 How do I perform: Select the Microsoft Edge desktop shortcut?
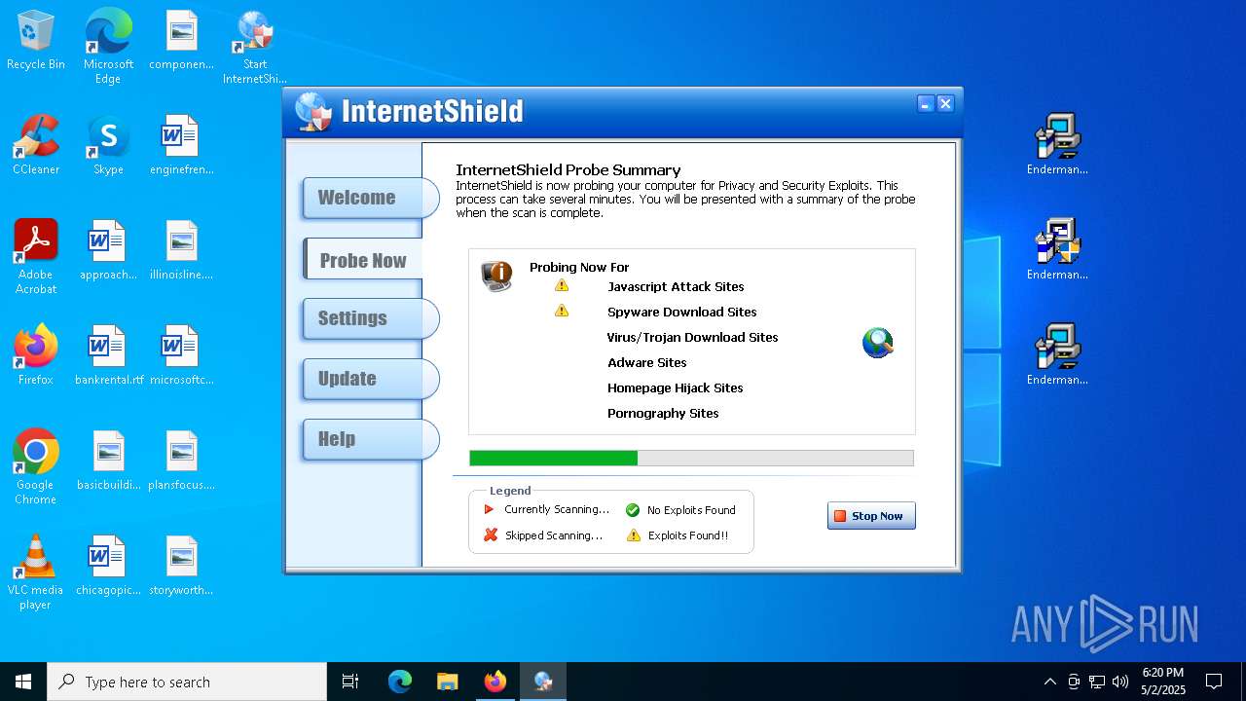[108, 47]
